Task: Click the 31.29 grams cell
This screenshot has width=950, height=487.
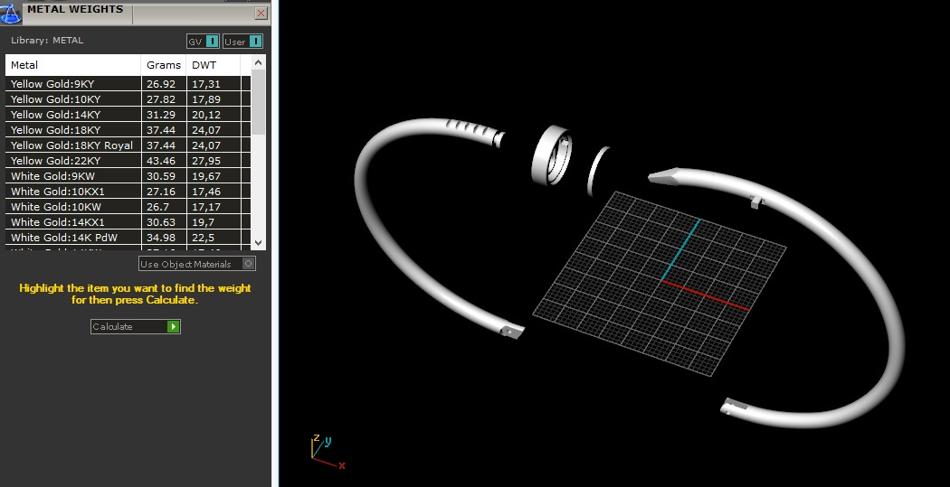Action: [x=164, y=115]
